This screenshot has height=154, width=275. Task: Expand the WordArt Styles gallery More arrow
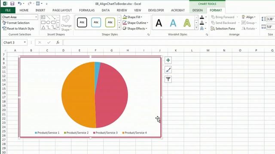click(196, 27)
